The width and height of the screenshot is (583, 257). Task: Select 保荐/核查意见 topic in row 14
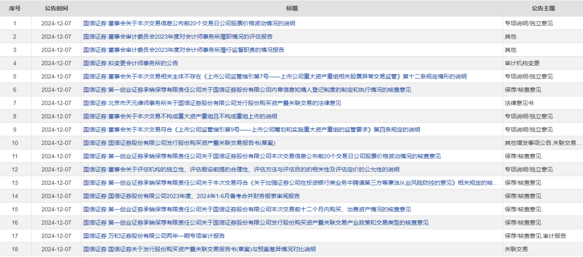pyautogui.click(x=523, y=196)
